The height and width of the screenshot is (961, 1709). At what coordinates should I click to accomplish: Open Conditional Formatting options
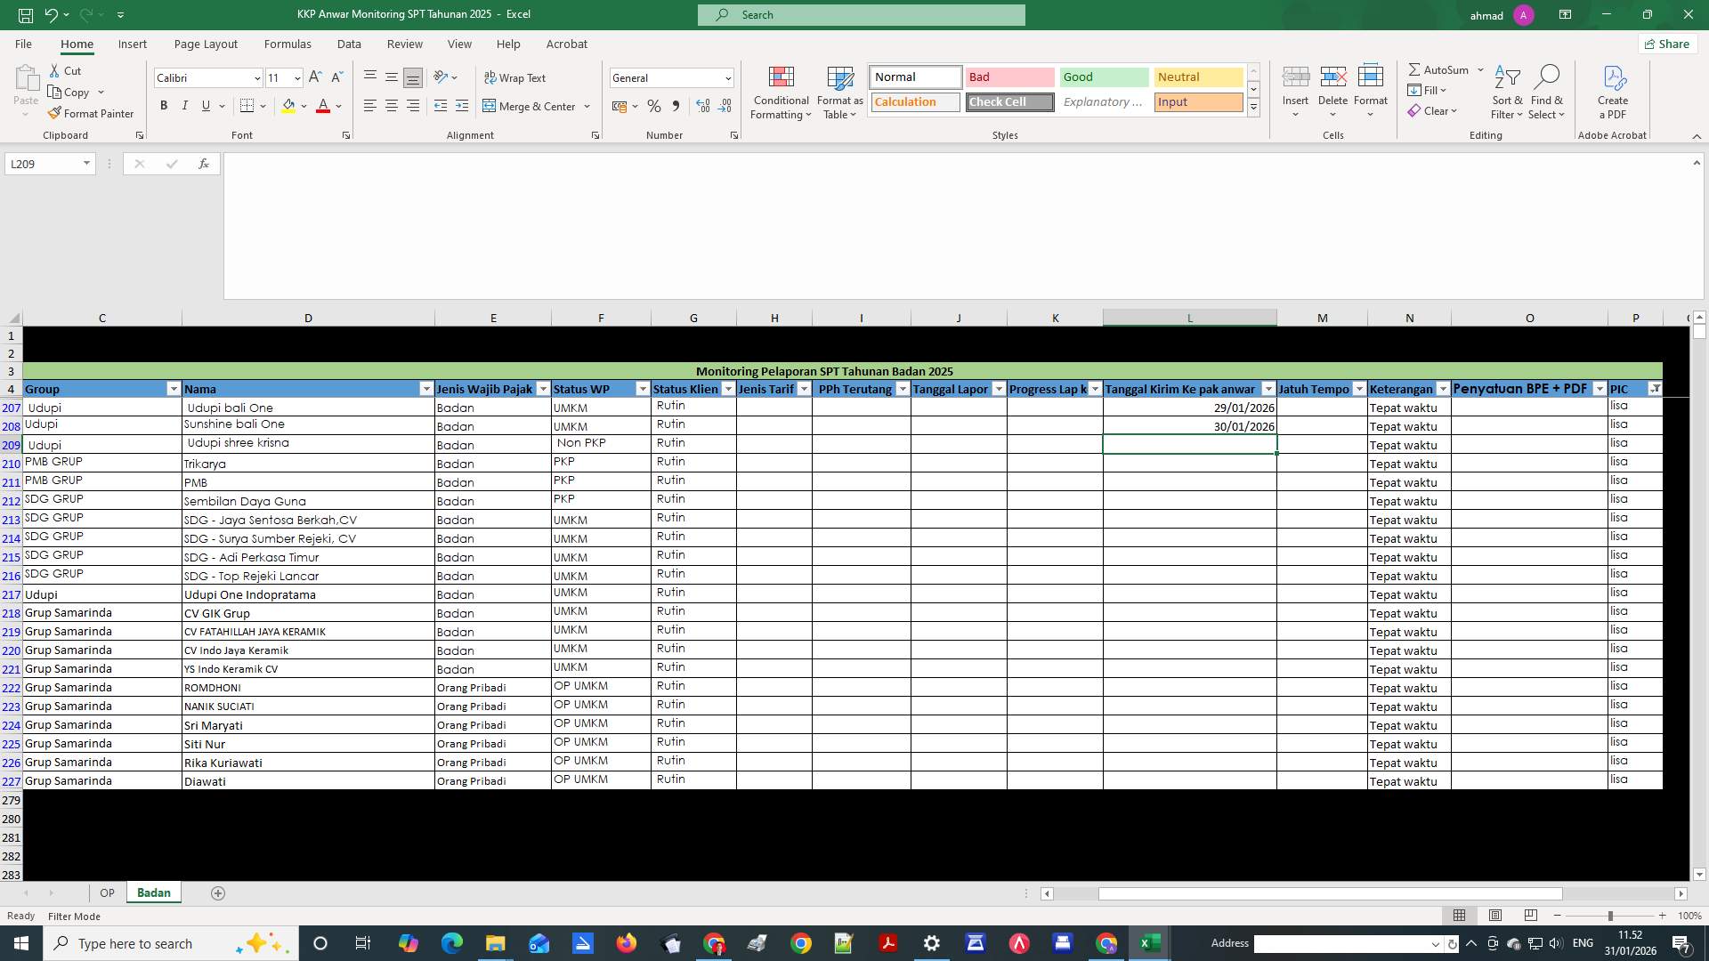point(781,93)
